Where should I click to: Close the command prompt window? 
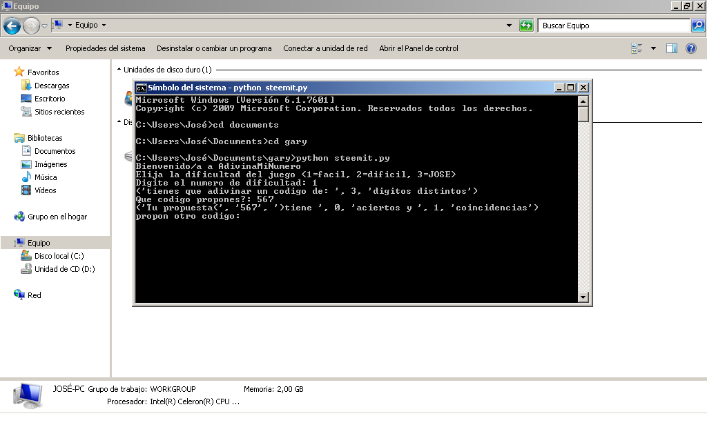coord(583,88)
